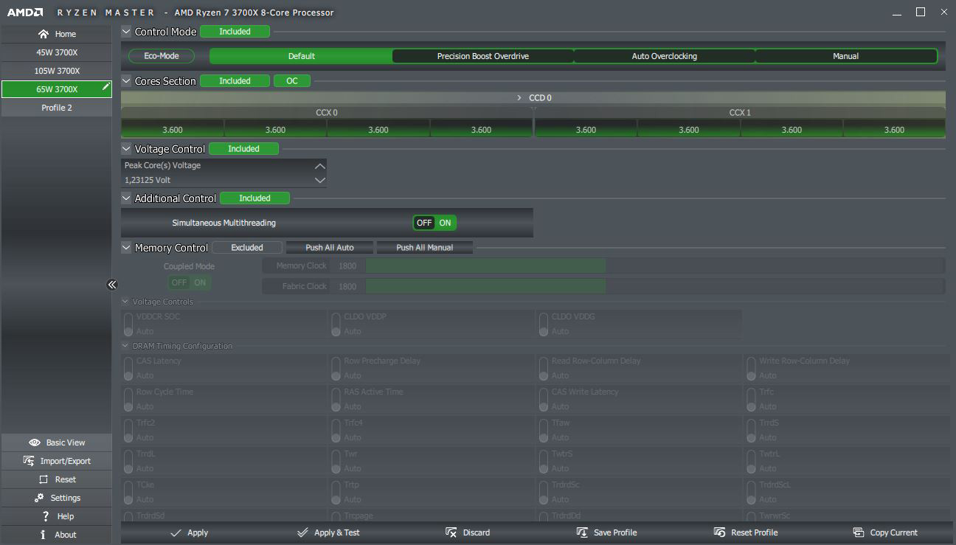This screenshot has height=545, width=956.
Task: Toggle Control Mode Included button
Action: 235,32
